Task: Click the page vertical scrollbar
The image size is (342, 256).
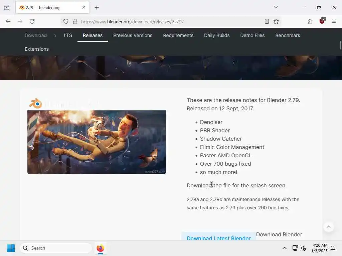Action: coord(340,45)
